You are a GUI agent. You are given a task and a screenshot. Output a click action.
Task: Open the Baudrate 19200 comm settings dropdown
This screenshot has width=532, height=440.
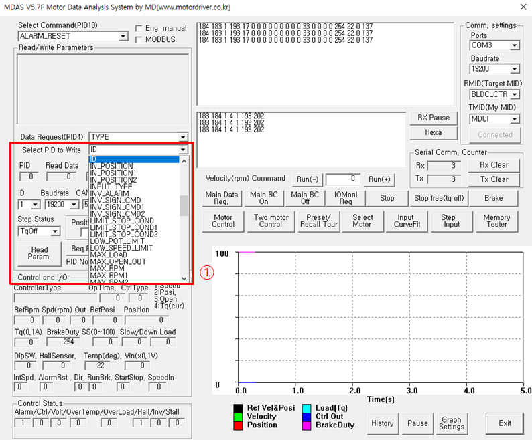click(x=515, y=69)
